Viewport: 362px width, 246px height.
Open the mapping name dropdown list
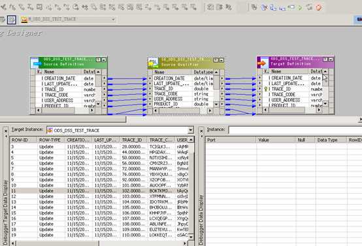pyautogui.click(x=113, y=20)
